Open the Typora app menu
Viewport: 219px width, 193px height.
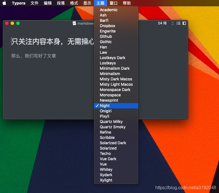click(x=19, y=3)
